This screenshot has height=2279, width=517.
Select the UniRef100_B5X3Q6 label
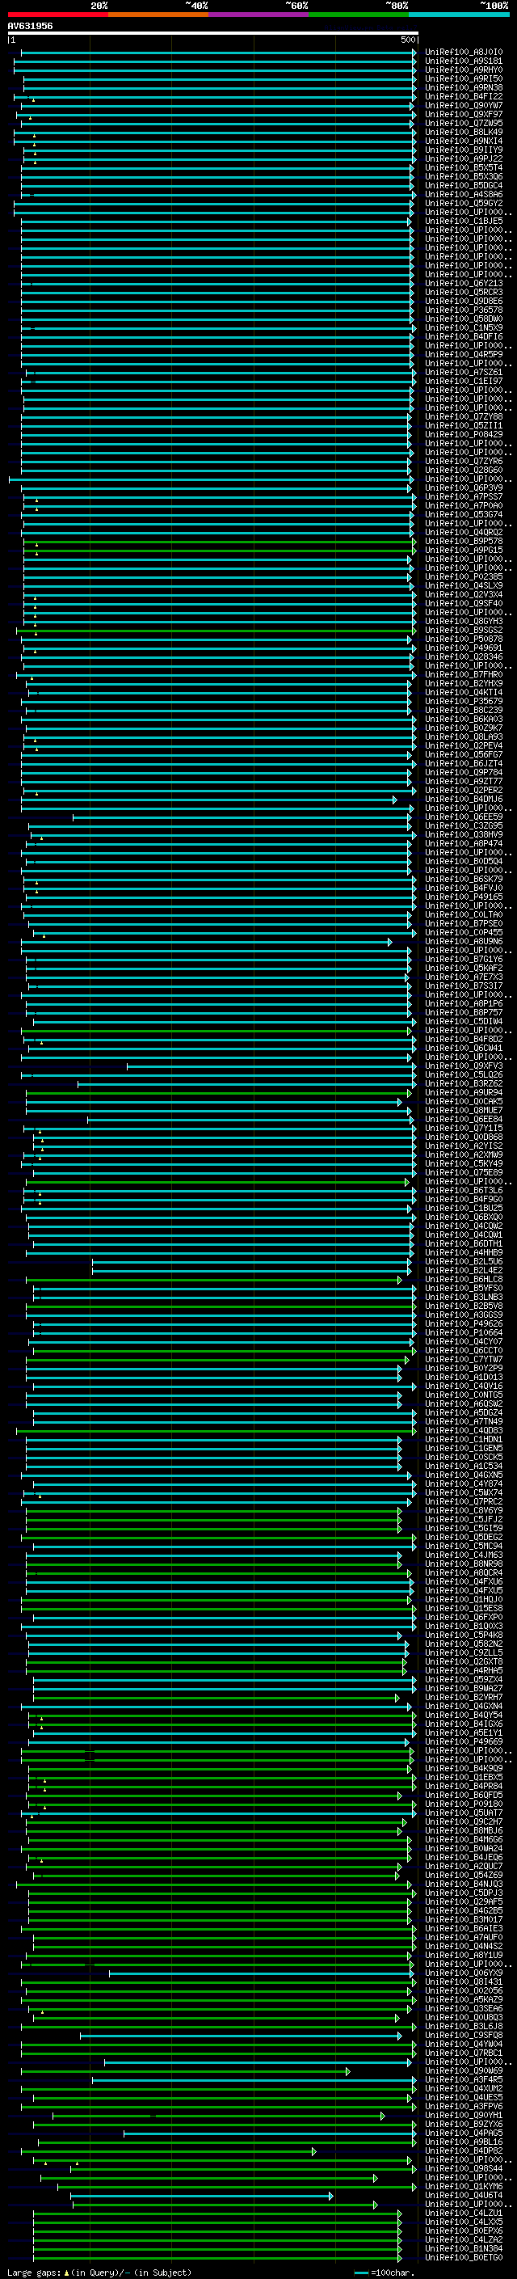[x=463, y=177]
